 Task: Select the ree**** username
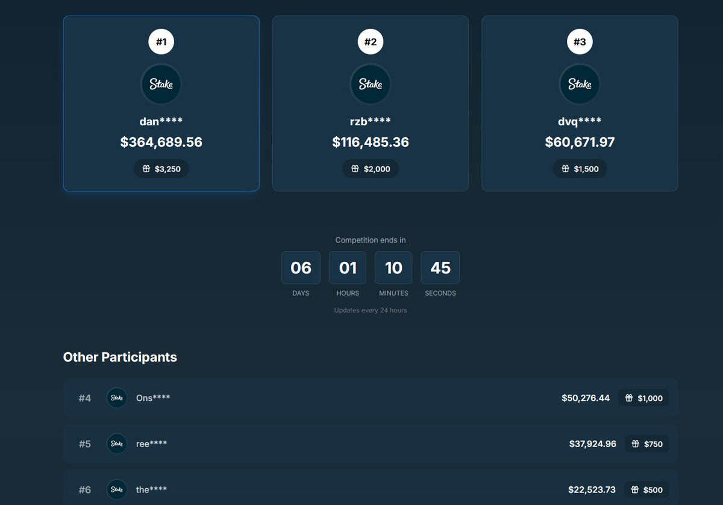152,444
